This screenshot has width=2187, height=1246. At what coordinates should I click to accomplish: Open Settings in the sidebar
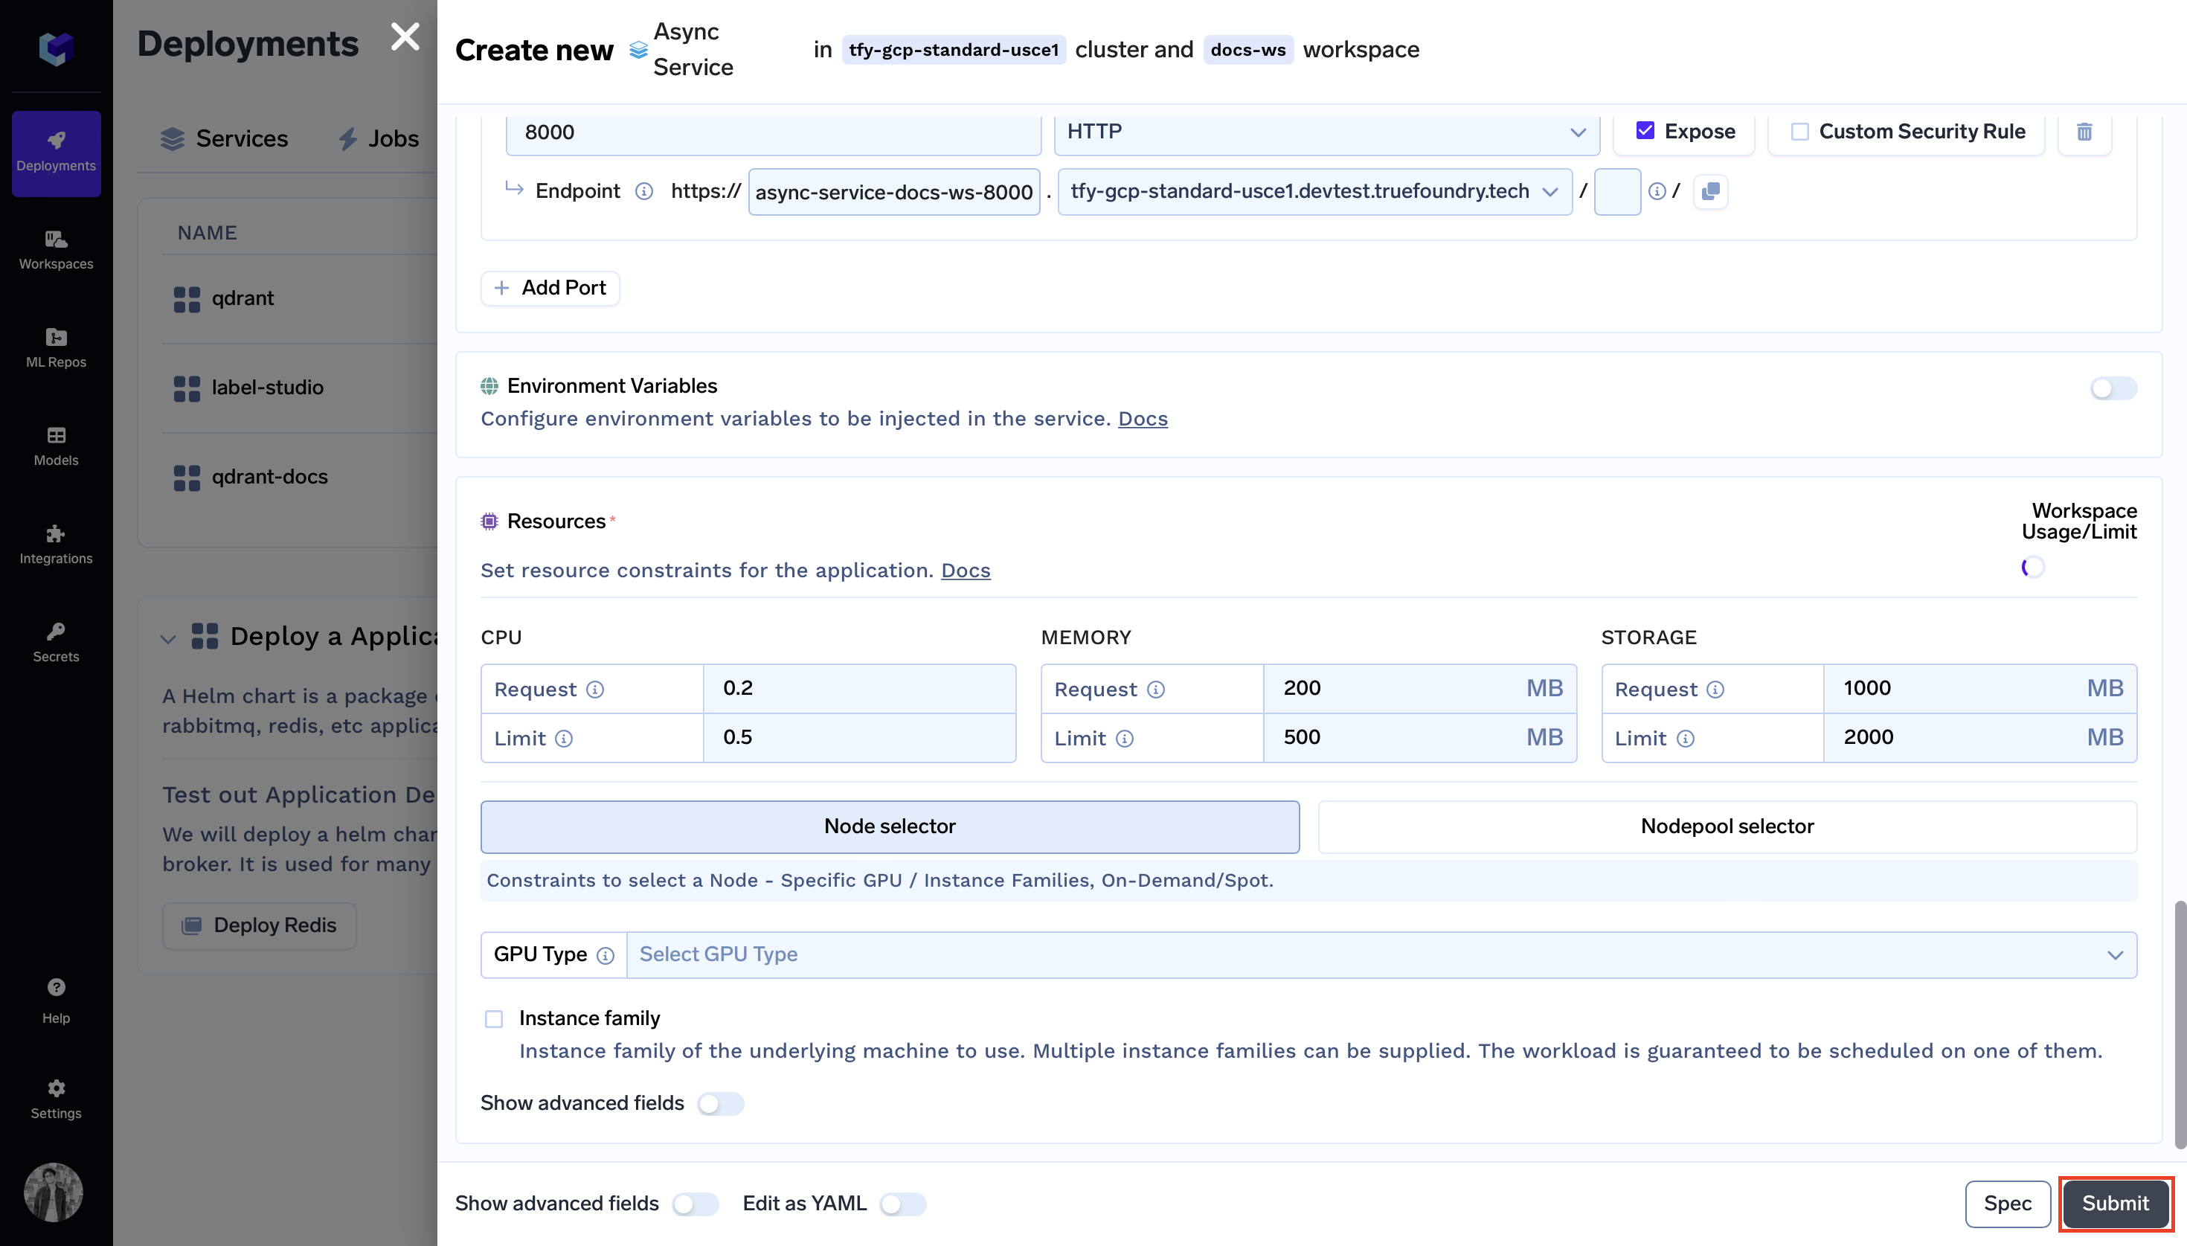(56, 1099)
